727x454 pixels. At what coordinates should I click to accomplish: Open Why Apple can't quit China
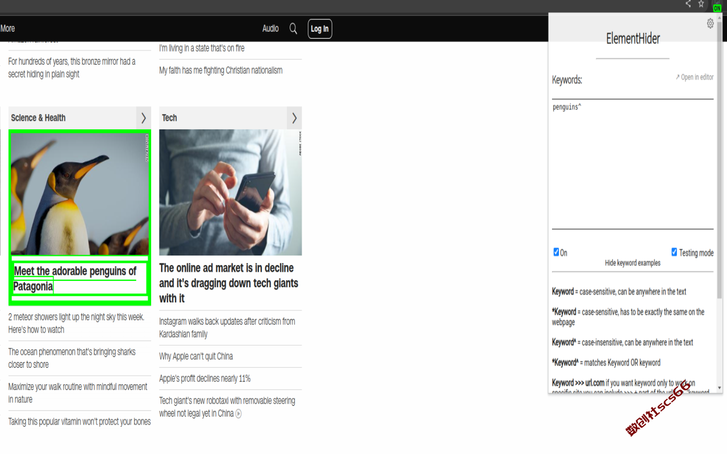[x=196, y=356]
